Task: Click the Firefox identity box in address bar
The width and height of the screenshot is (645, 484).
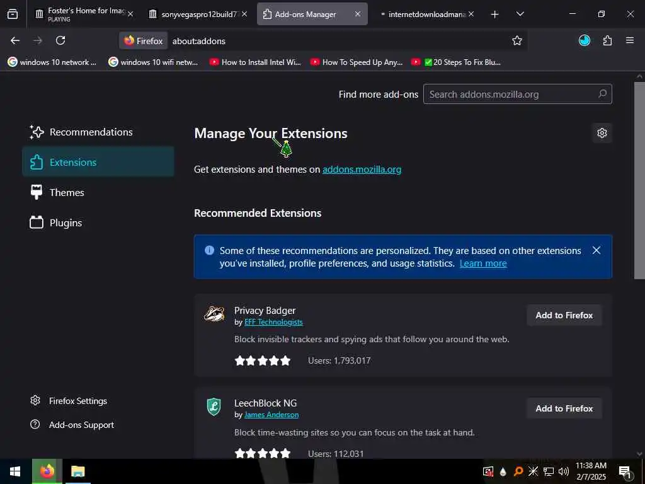Action: tap(143, 41)
